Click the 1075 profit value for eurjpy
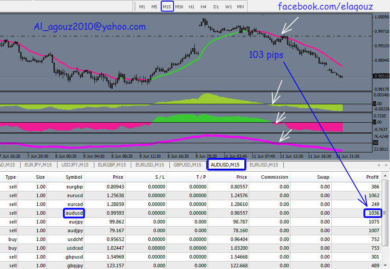The height and width of the screenshot is (269, 390). click(374, 222)
